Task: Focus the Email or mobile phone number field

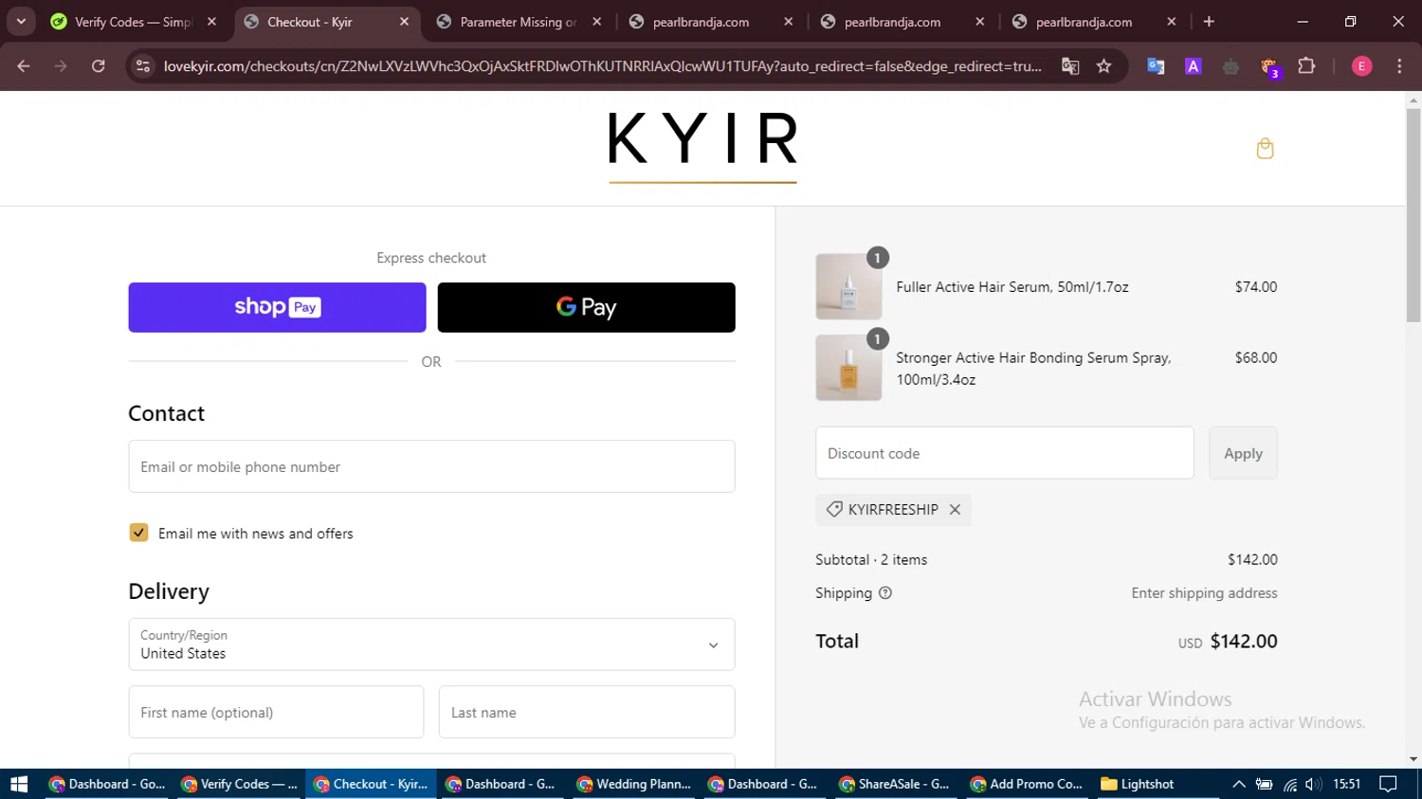Action: pyautogui.click(x=431, y=466)
